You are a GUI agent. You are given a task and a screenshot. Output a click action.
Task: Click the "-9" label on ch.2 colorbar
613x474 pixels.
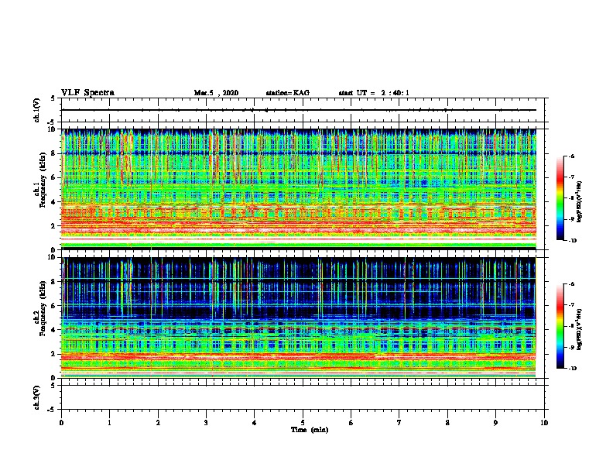(x=571, y=347)
